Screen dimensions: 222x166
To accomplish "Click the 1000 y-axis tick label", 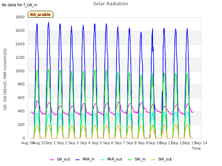I will tap(20, 71).
